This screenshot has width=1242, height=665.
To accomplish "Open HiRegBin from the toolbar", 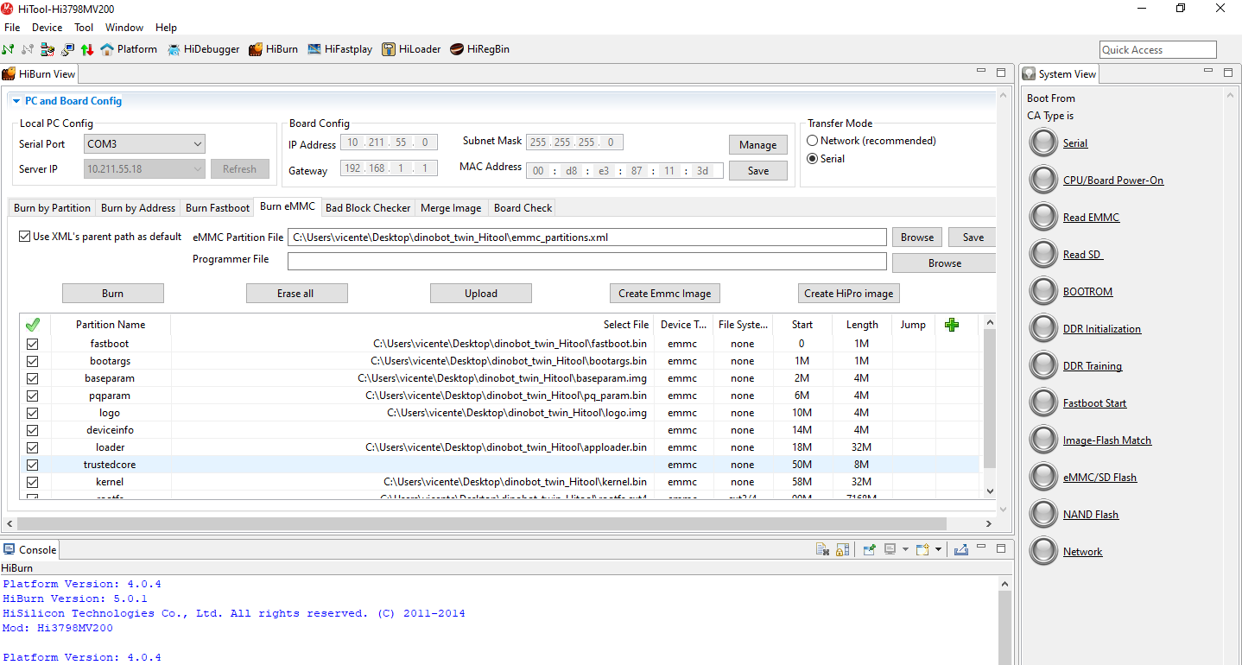I will [479, 49].
